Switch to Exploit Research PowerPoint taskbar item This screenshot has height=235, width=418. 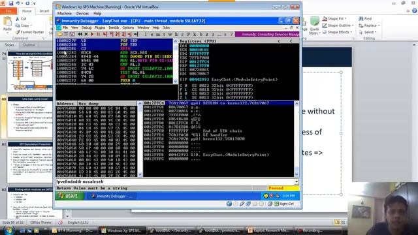(268, 230)
